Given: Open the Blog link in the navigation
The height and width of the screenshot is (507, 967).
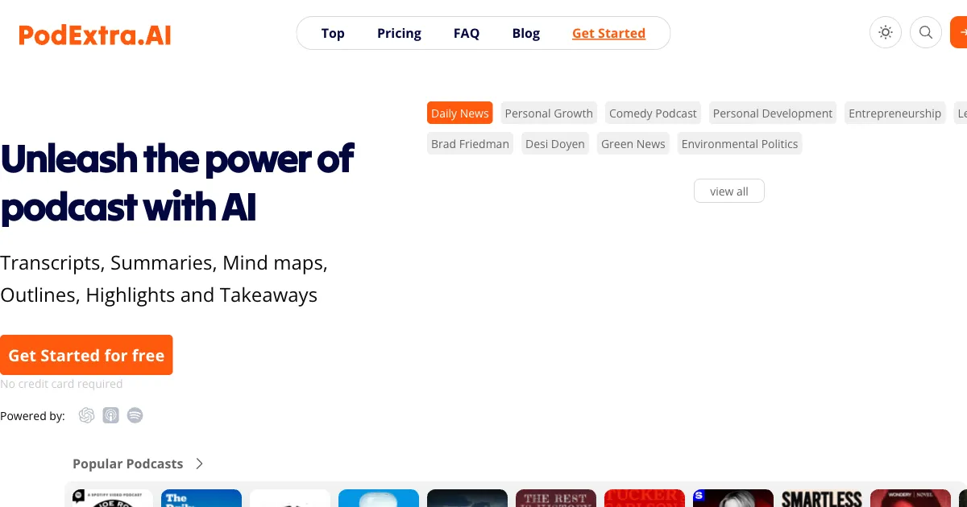Looking at the screenshot, I should pyautogui.click(x=526, y=33).
